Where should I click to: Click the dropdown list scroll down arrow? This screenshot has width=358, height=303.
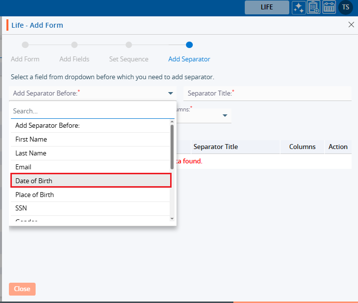pyautogui.click(x=172, y=218)
